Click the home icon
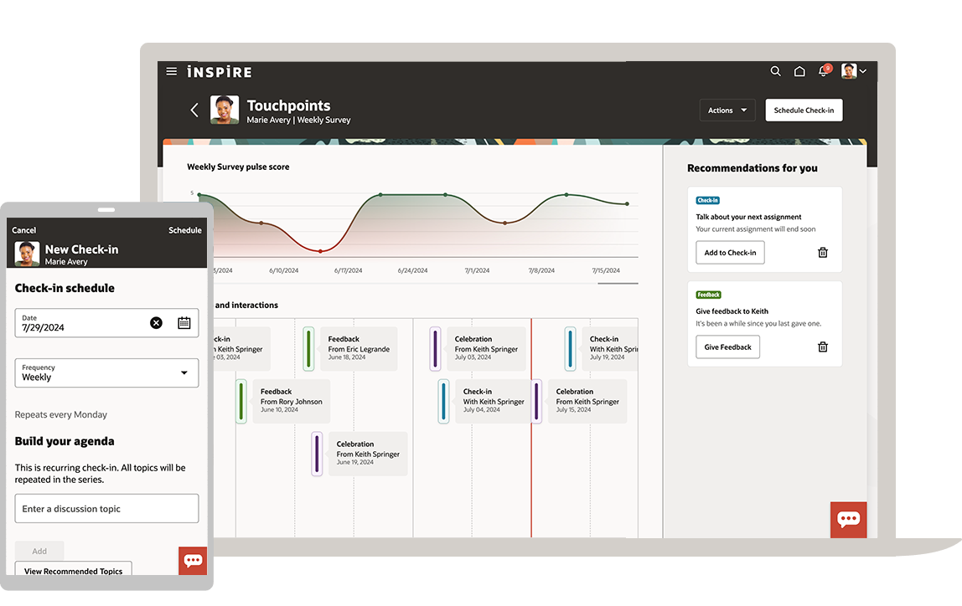 [799, 71]
